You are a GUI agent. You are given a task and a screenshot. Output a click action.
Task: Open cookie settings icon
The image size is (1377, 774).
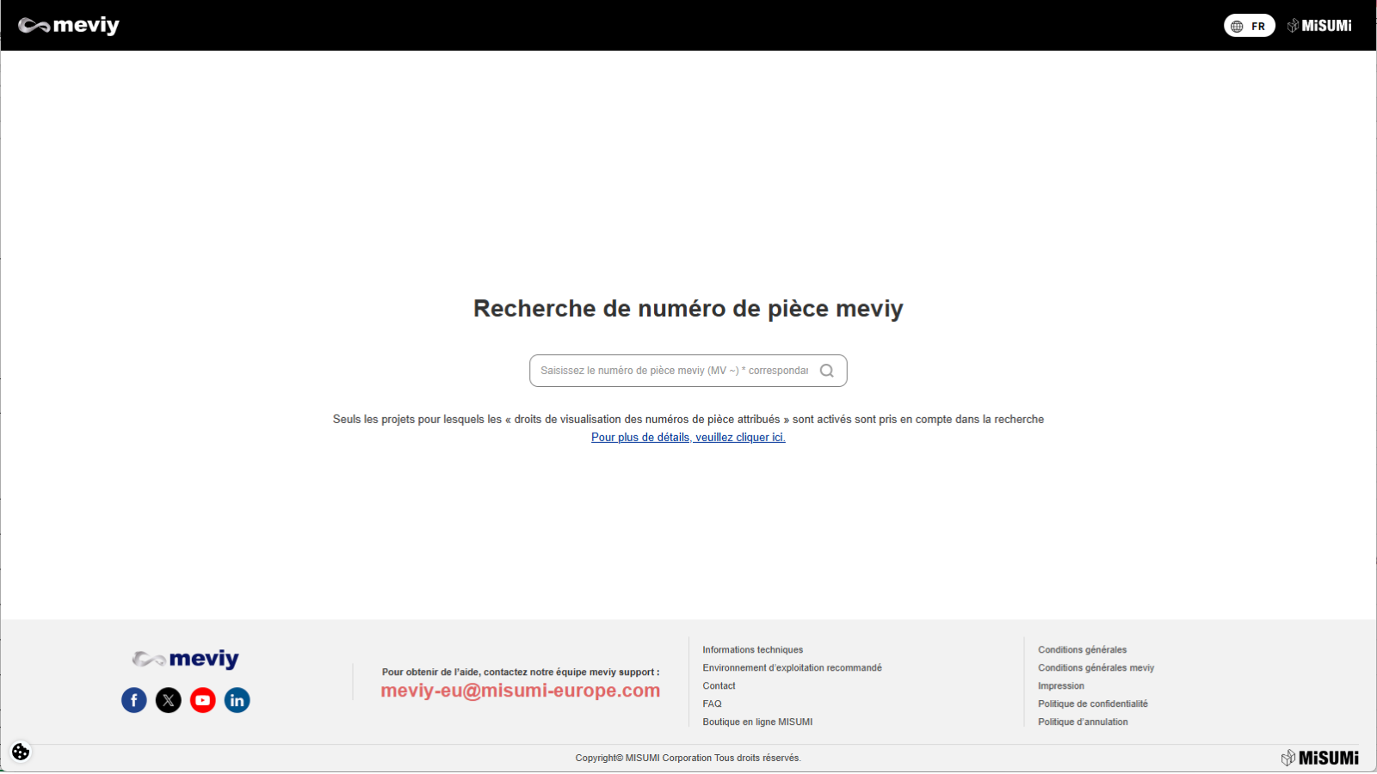tap(21, 752)
